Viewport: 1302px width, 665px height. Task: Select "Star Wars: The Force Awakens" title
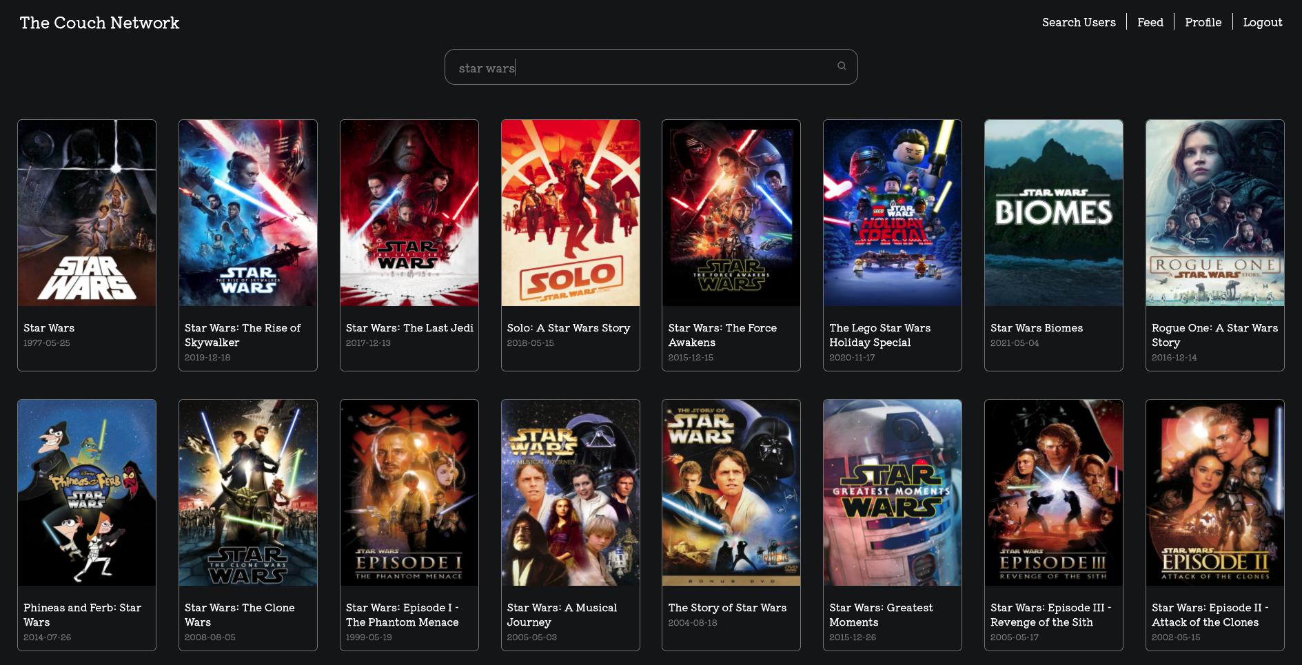[722, 335]
